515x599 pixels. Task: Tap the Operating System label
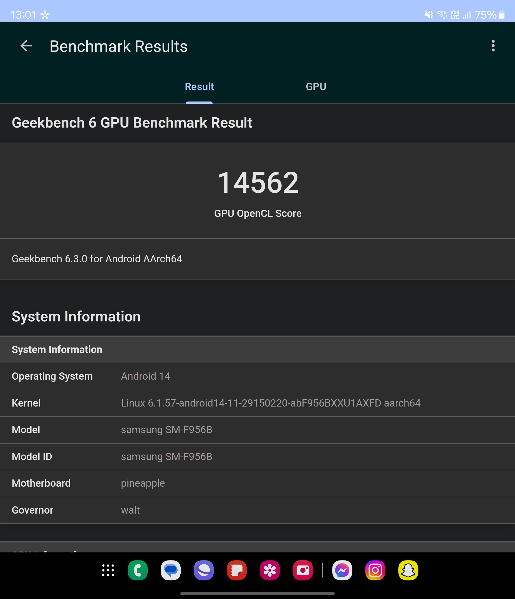click(52, 376)
